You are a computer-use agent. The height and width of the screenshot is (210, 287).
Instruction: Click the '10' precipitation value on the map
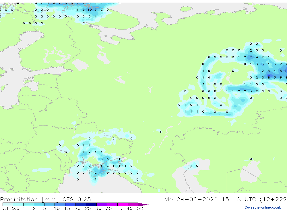90,9
